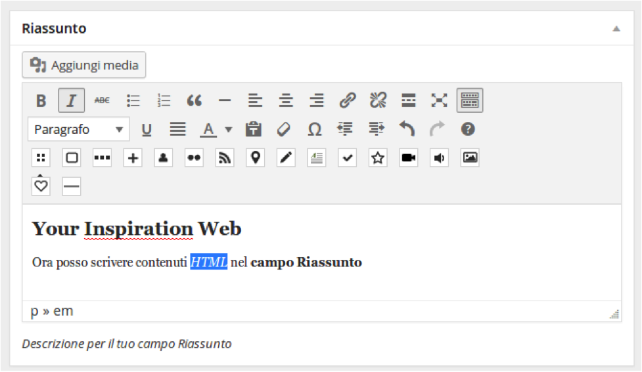Click the four-dots grid shortcode icon
Screen dimensions: 642x372
pos(41,158)
